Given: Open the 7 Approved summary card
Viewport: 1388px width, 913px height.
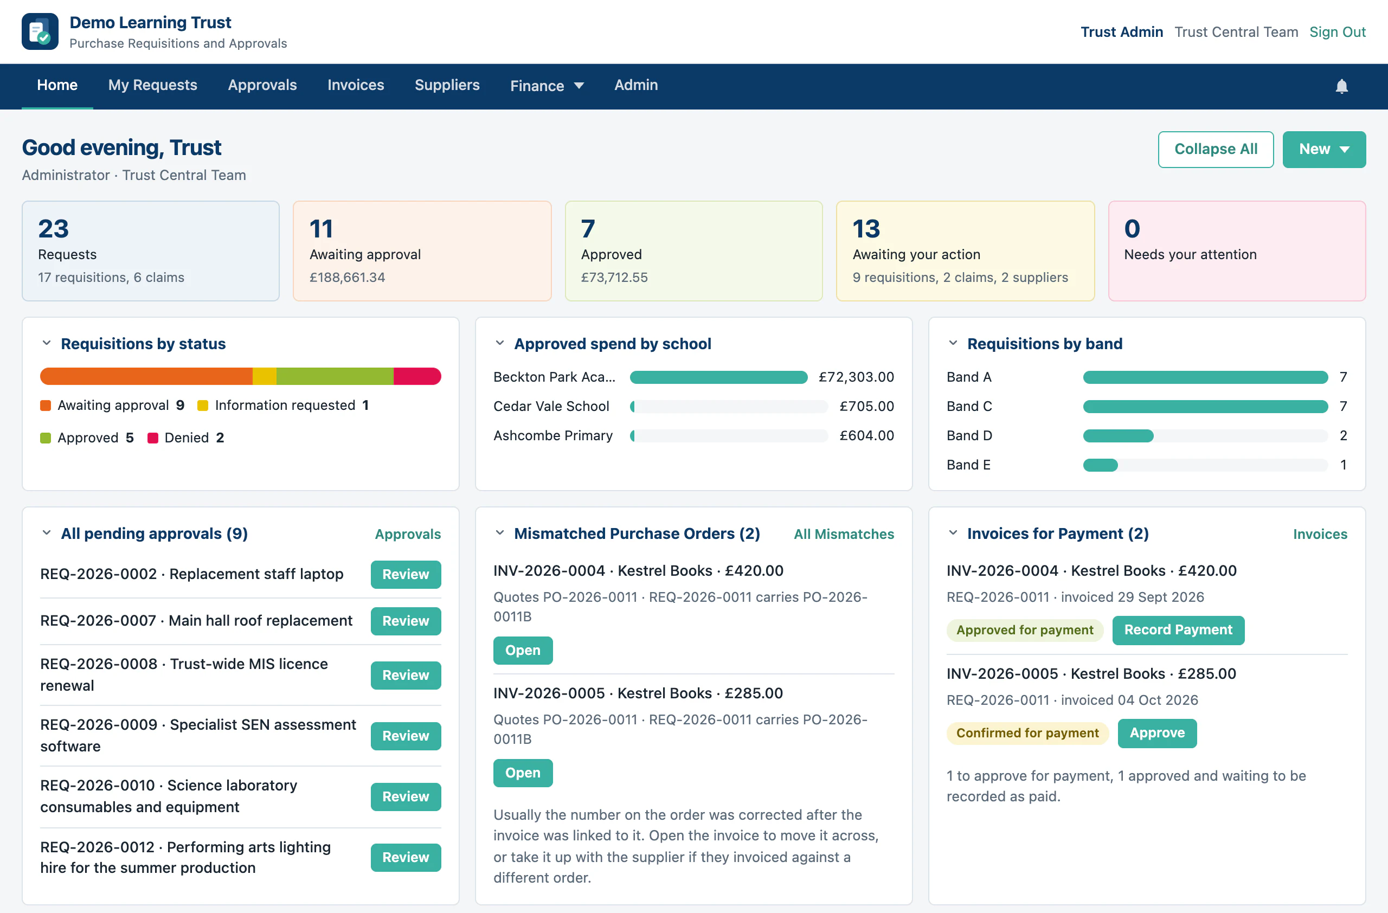Looking at the screenshot, I should tap(693, 250).
